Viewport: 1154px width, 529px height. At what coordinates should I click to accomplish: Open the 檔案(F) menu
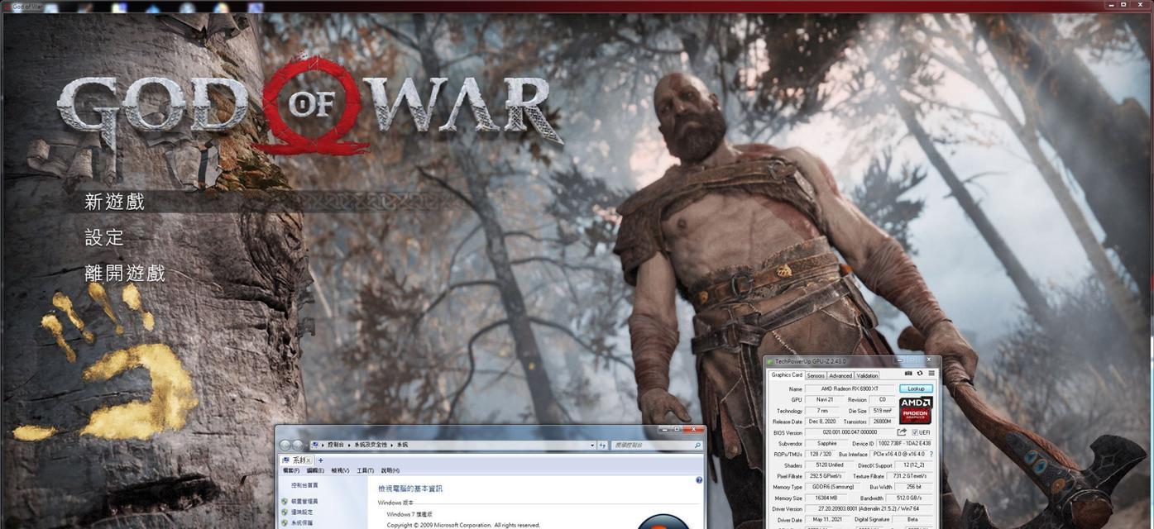coord(291,470)
